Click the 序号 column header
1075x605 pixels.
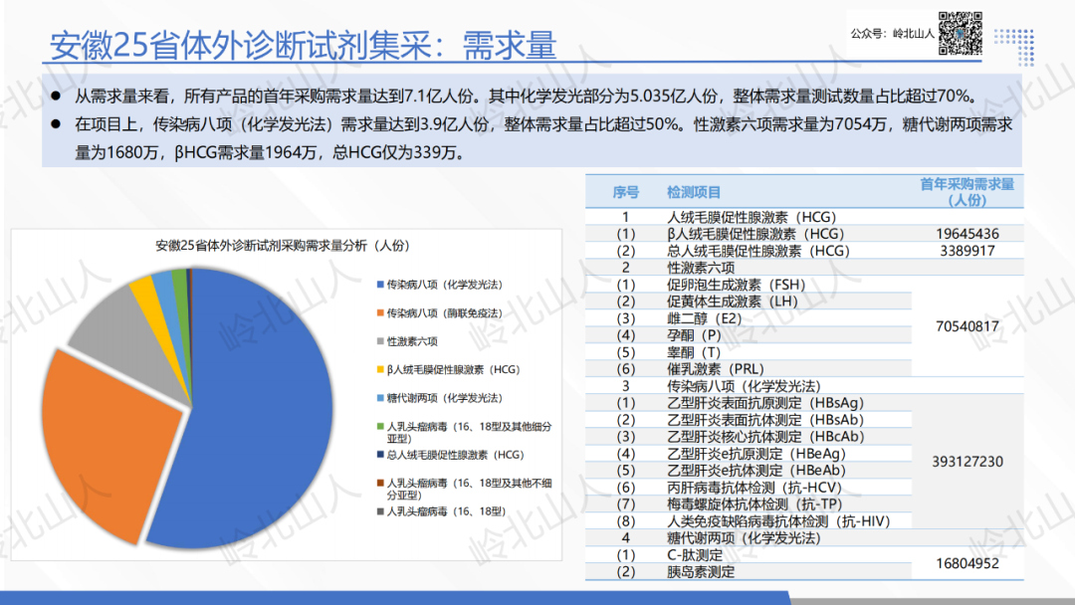[625, 192]
